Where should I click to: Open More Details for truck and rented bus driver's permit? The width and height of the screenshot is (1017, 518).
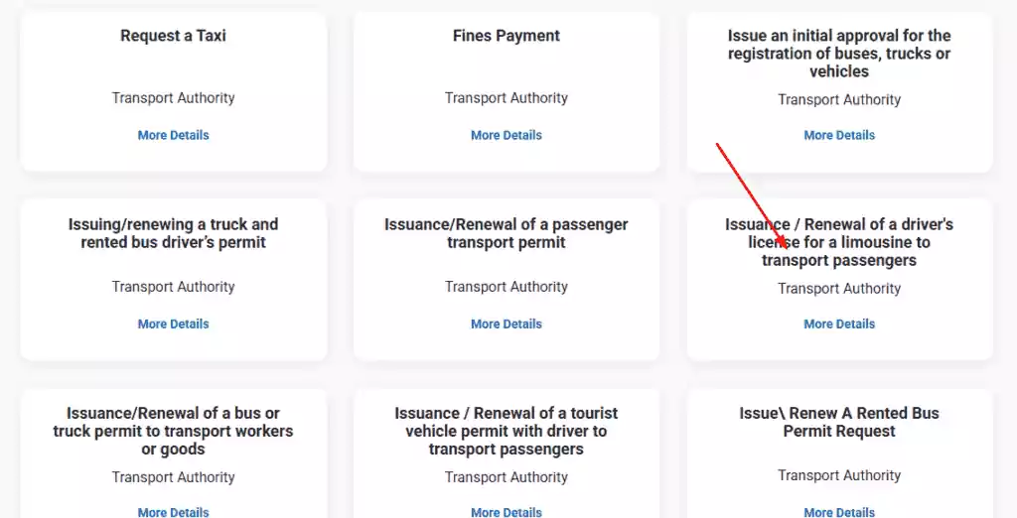click(173, 324)
